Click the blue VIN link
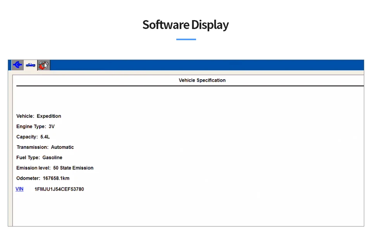 [19, 189]
